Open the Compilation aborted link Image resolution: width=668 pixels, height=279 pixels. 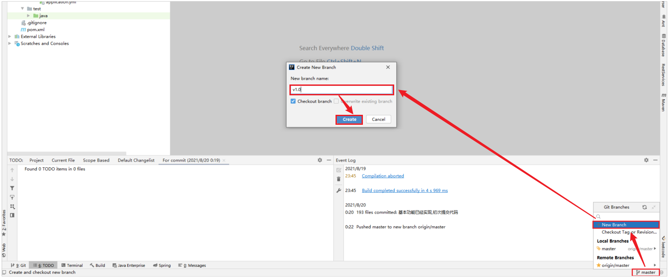382,176
